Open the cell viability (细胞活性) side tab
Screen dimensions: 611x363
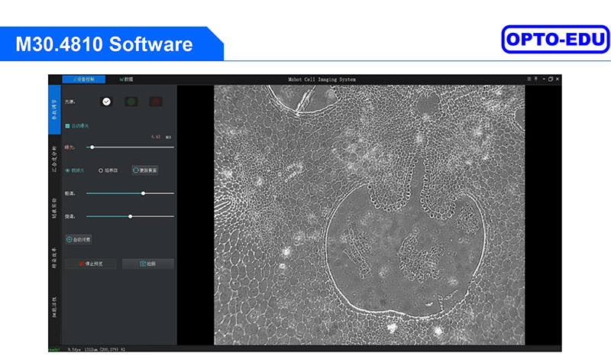(54, 307)
